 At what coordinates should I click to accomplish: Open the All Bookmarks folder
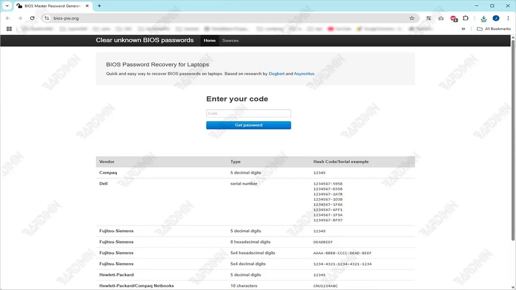(494, 29)
